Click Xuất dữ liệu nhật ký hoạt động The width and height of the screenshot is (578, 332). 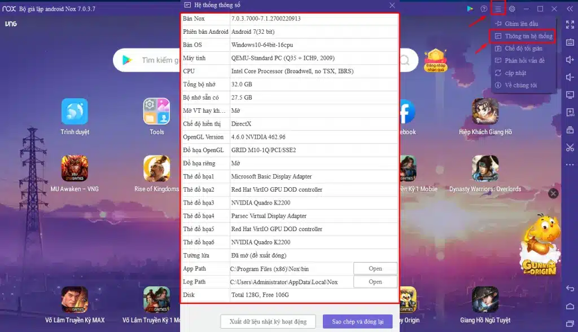click(268, 321)
